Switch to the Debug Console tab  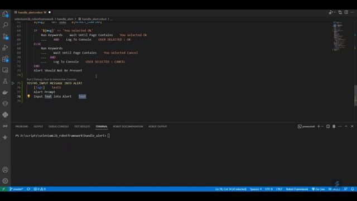click(59, 127)
